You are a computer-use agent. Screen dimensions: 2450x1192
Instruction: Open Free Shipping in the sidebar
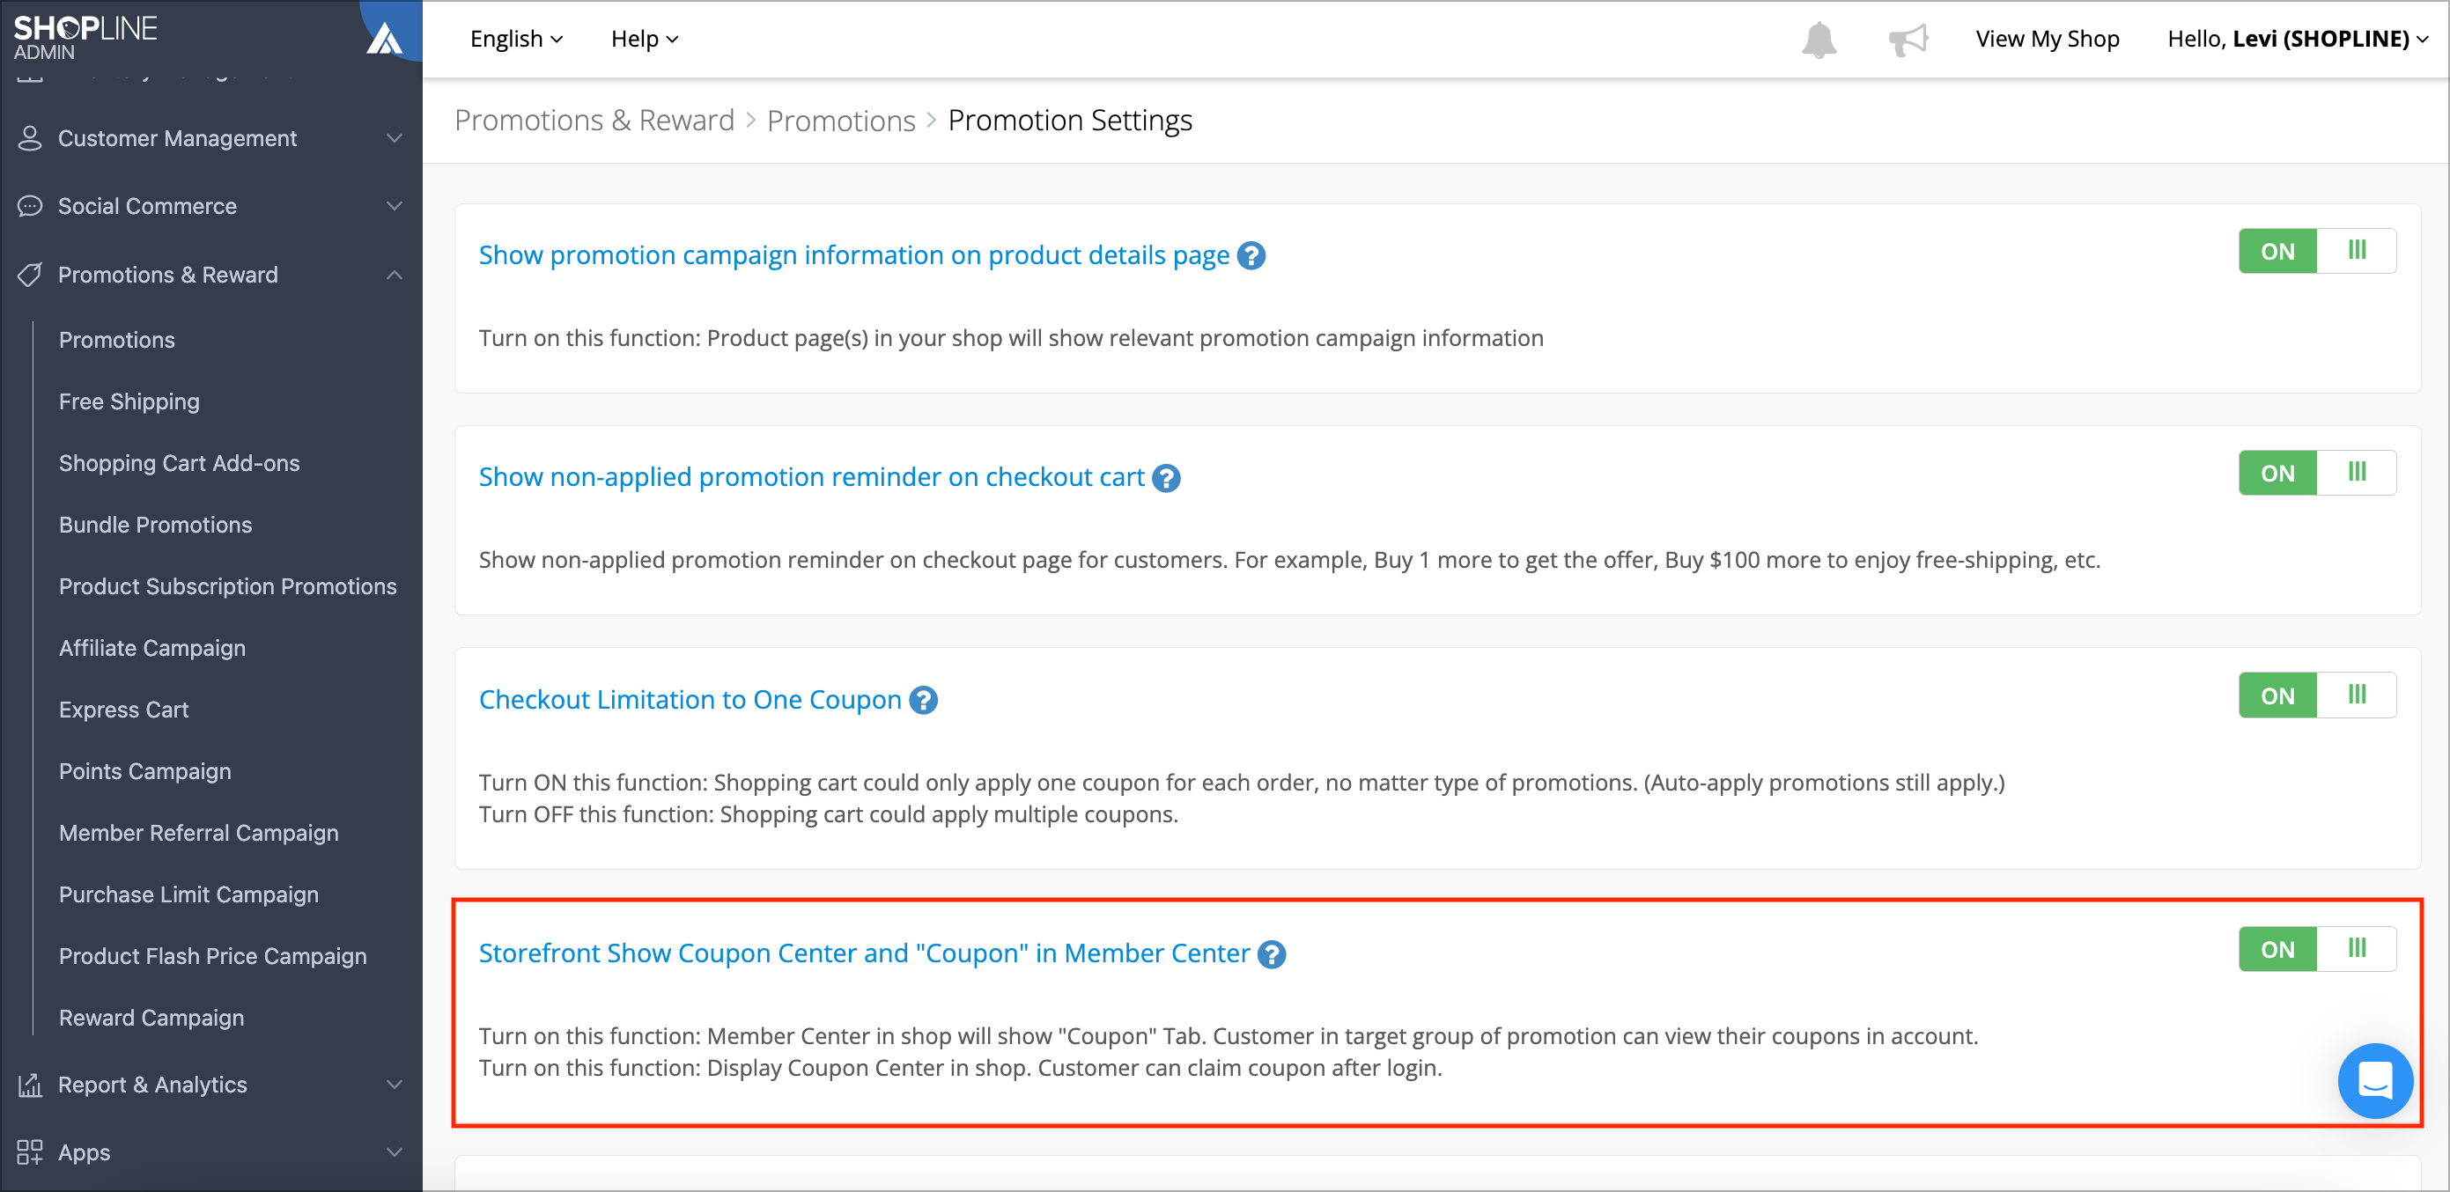(129, 402)
